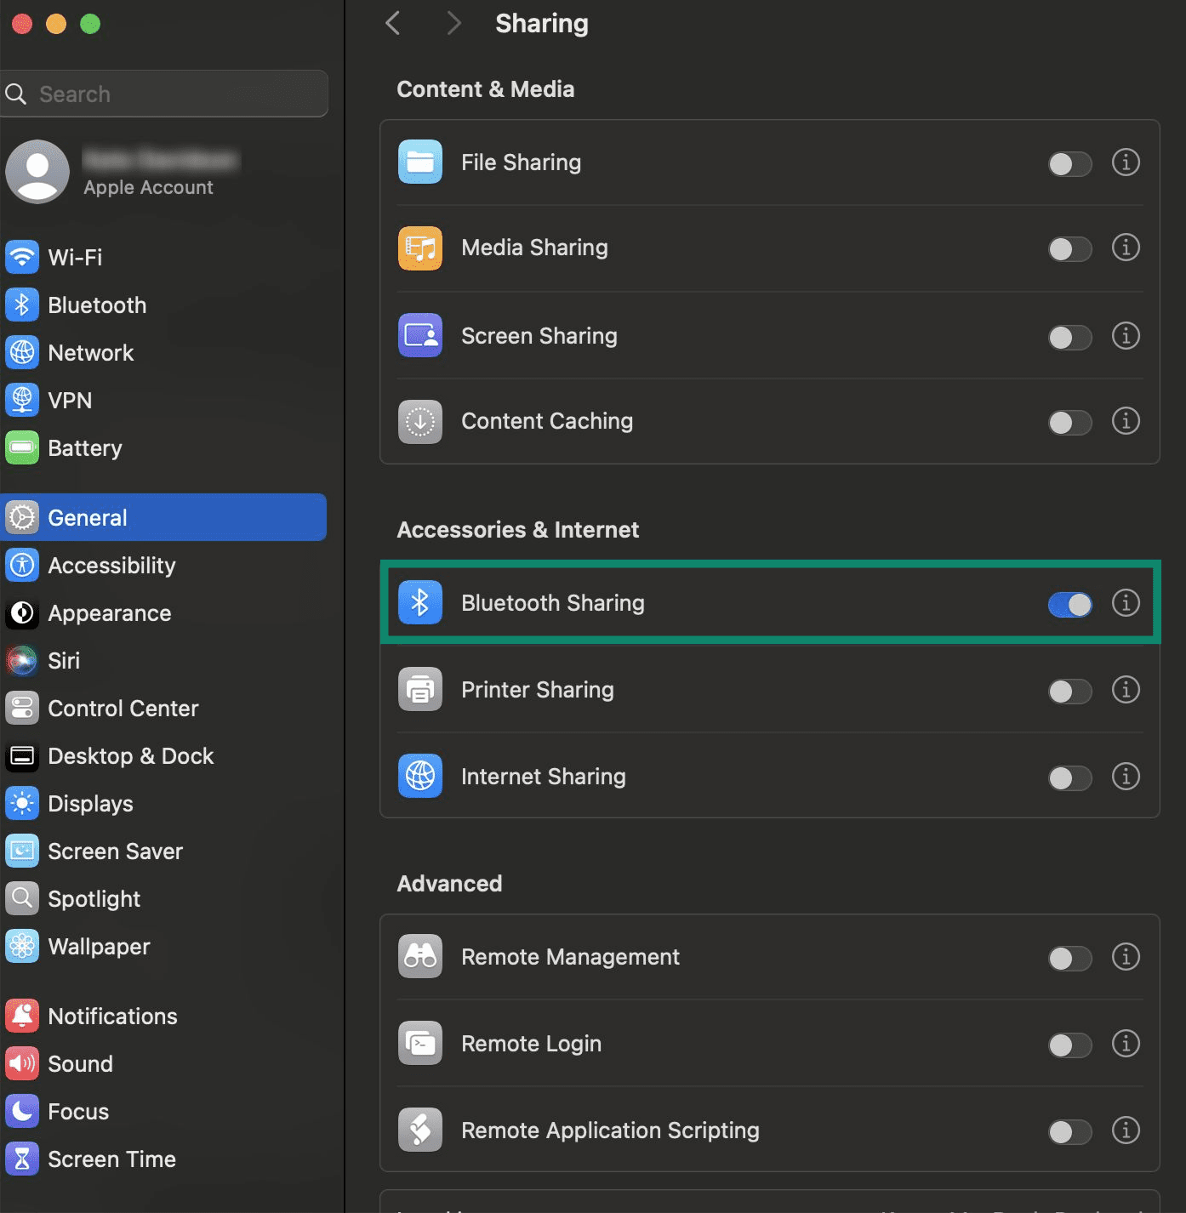Select the Battery icon in sidebar
This screenshot has height=1213, width=1186.
click(x=21, y=447)
